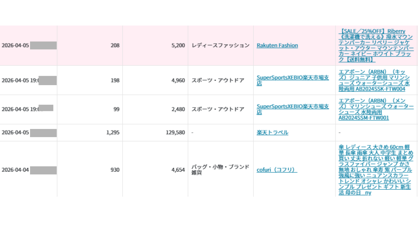This screenshot has height=235, width=418.
Task: Open the AB2024SSM-FTW001 men's marine shoes link
Action: [376, 109]
